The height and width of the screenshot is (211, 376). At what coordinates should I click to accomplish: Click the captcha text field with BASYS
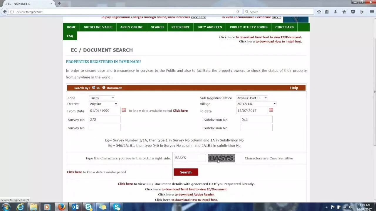click(x=190, y=158)
